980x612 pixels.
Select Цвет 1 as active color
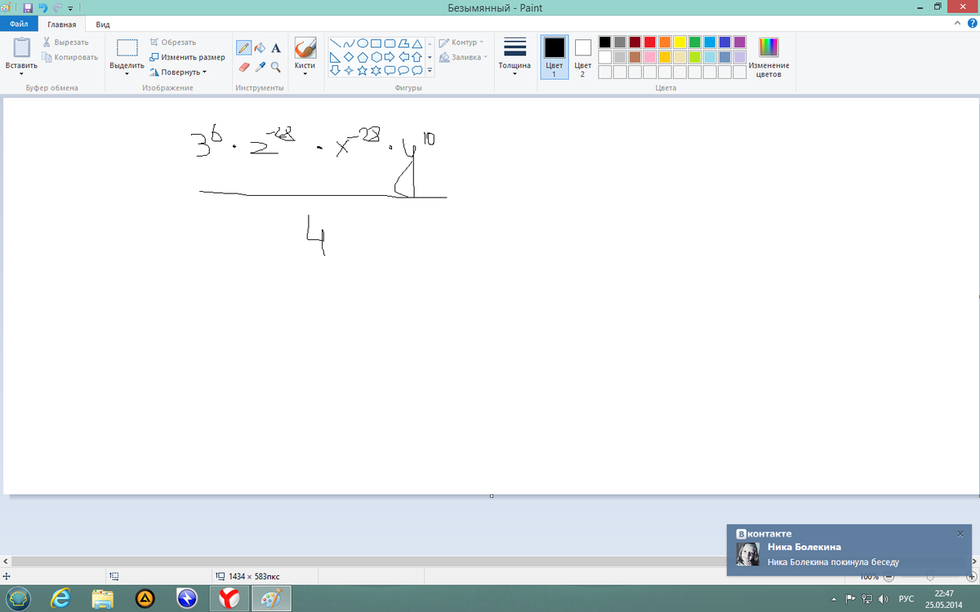554,57
